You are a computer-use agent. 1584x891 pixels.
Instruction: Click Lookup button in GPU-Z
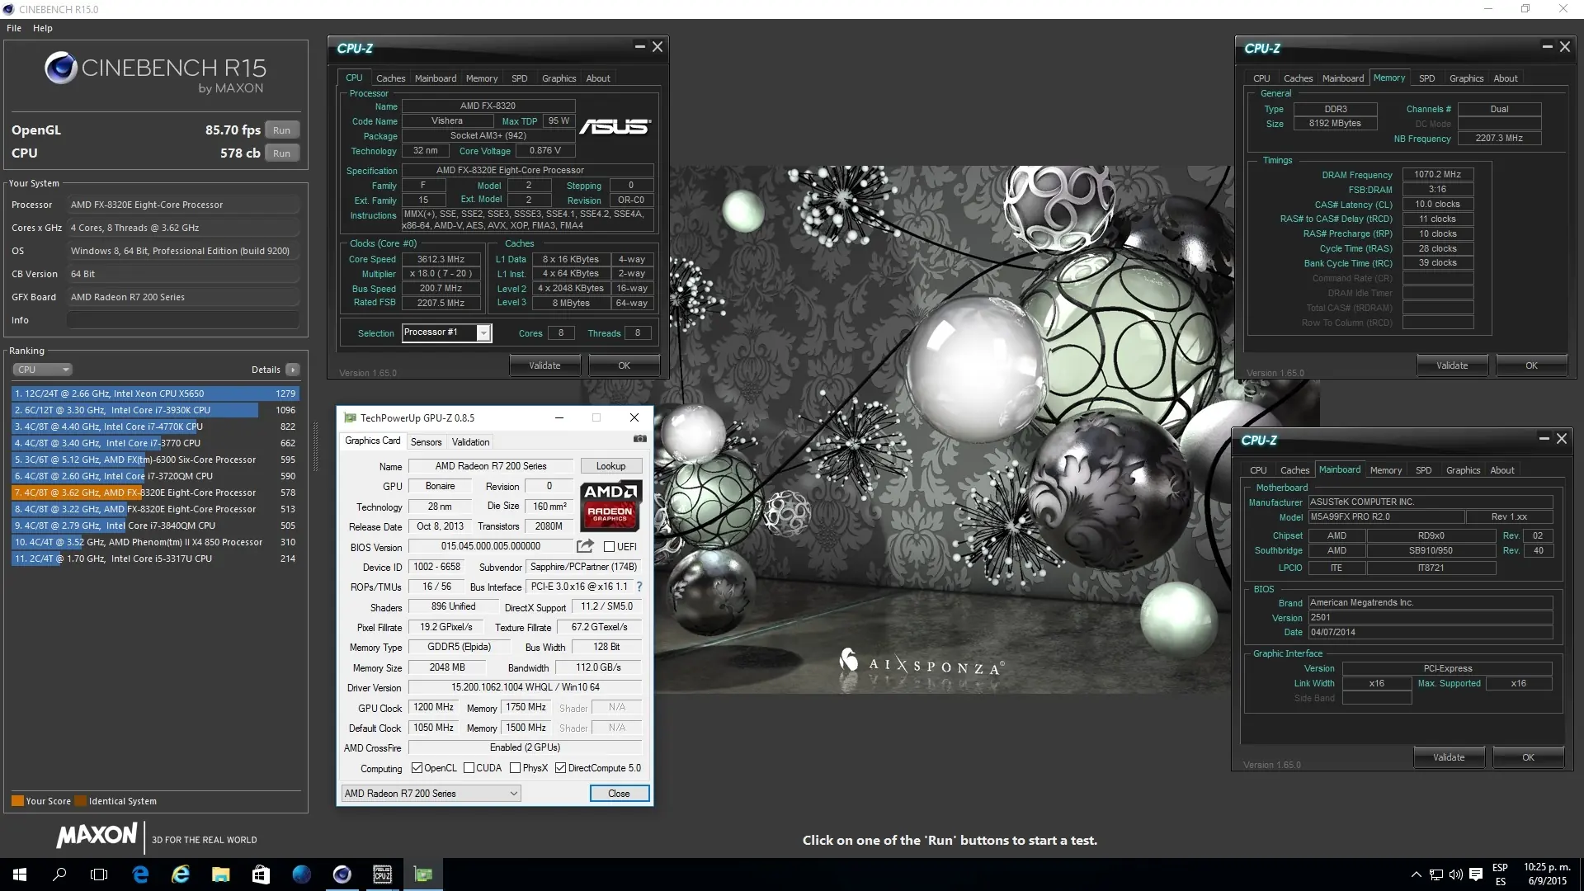pos(611,466)
